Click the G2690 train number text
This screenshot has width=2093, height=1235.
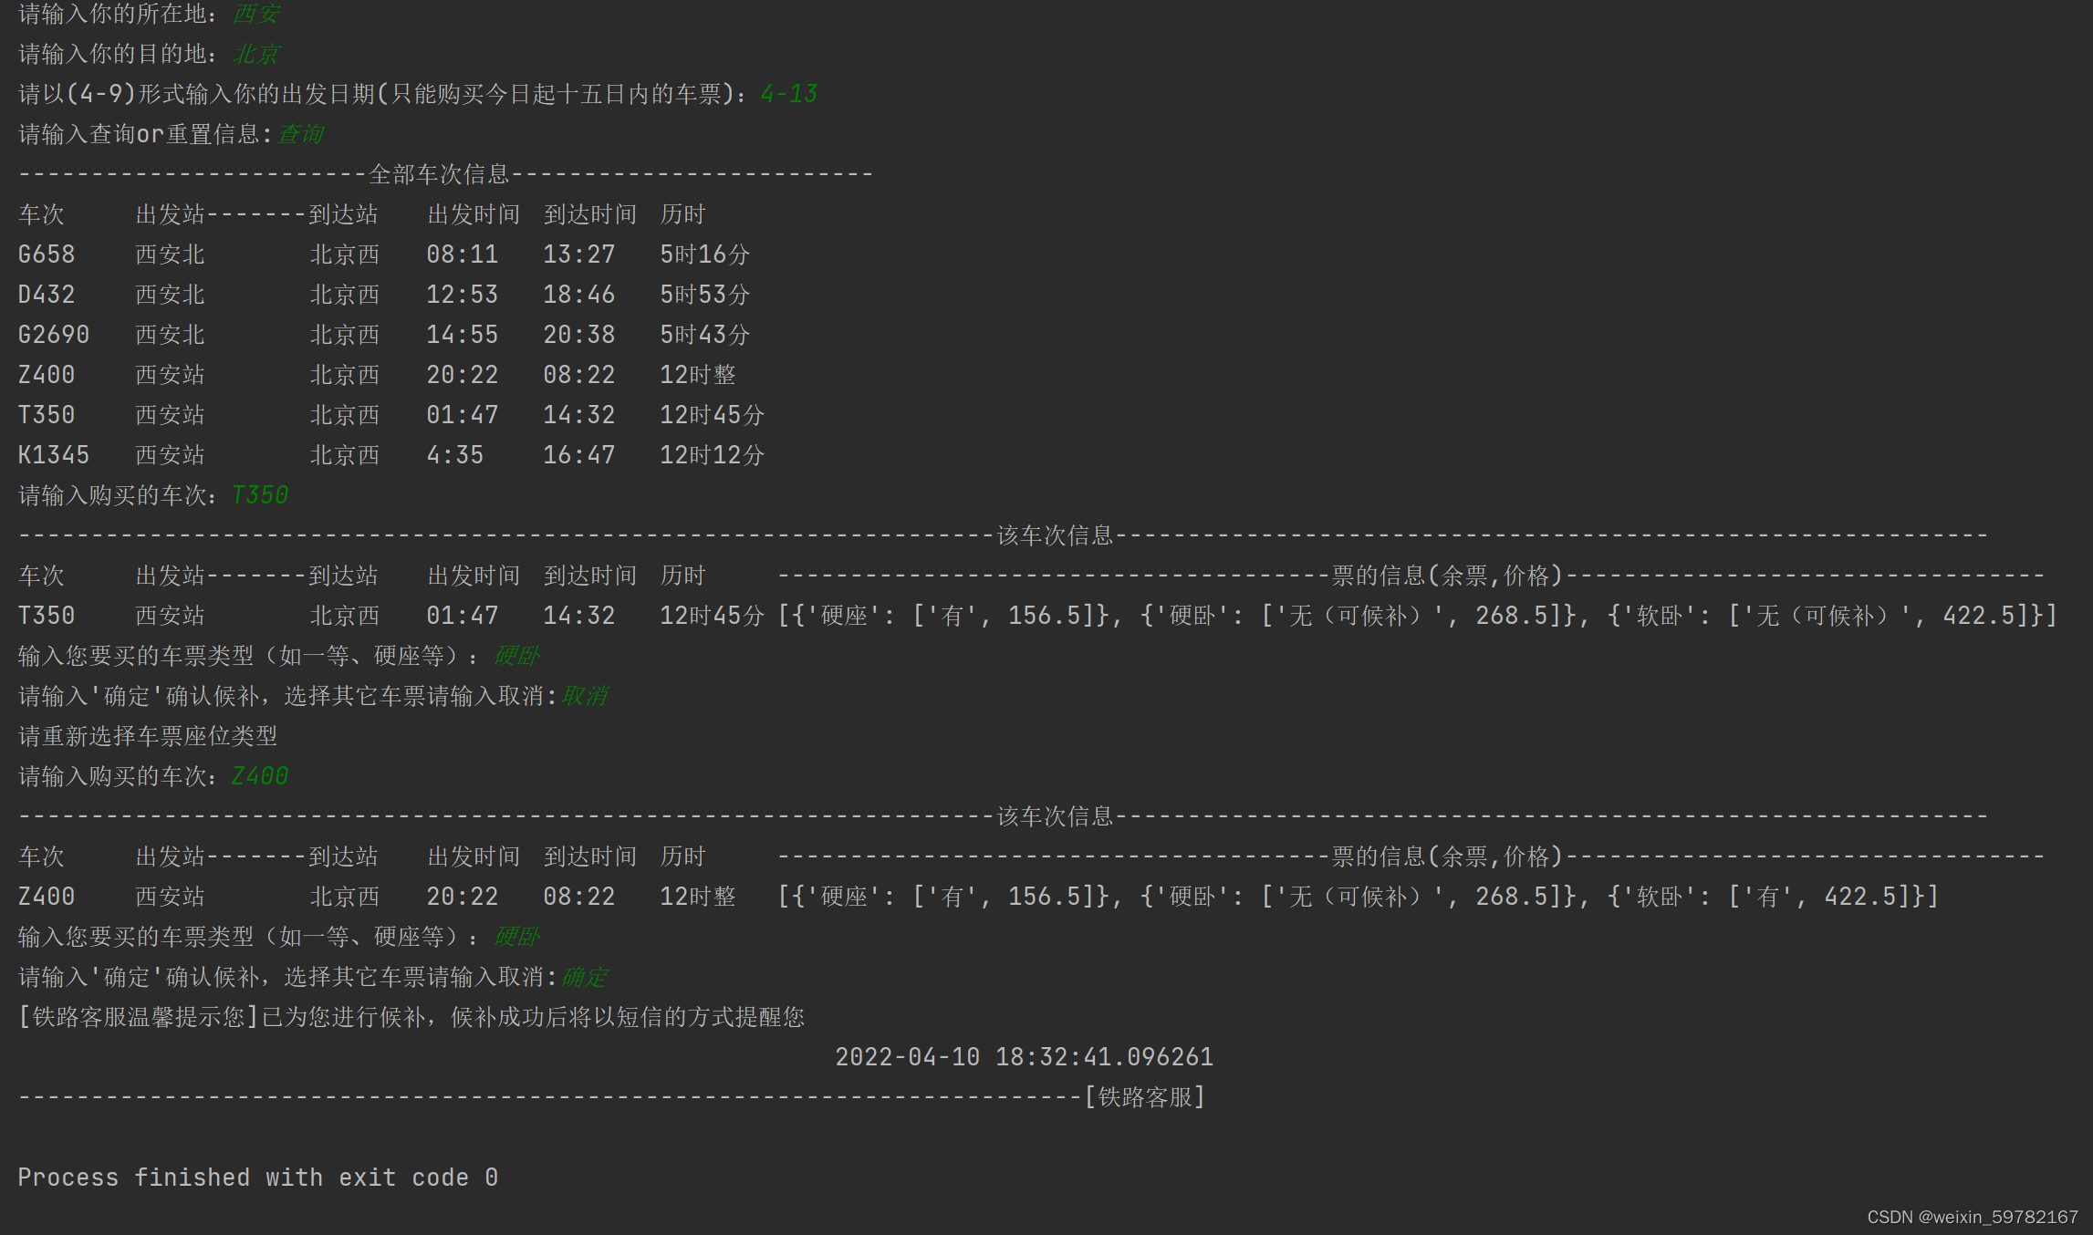coord(54,335)
